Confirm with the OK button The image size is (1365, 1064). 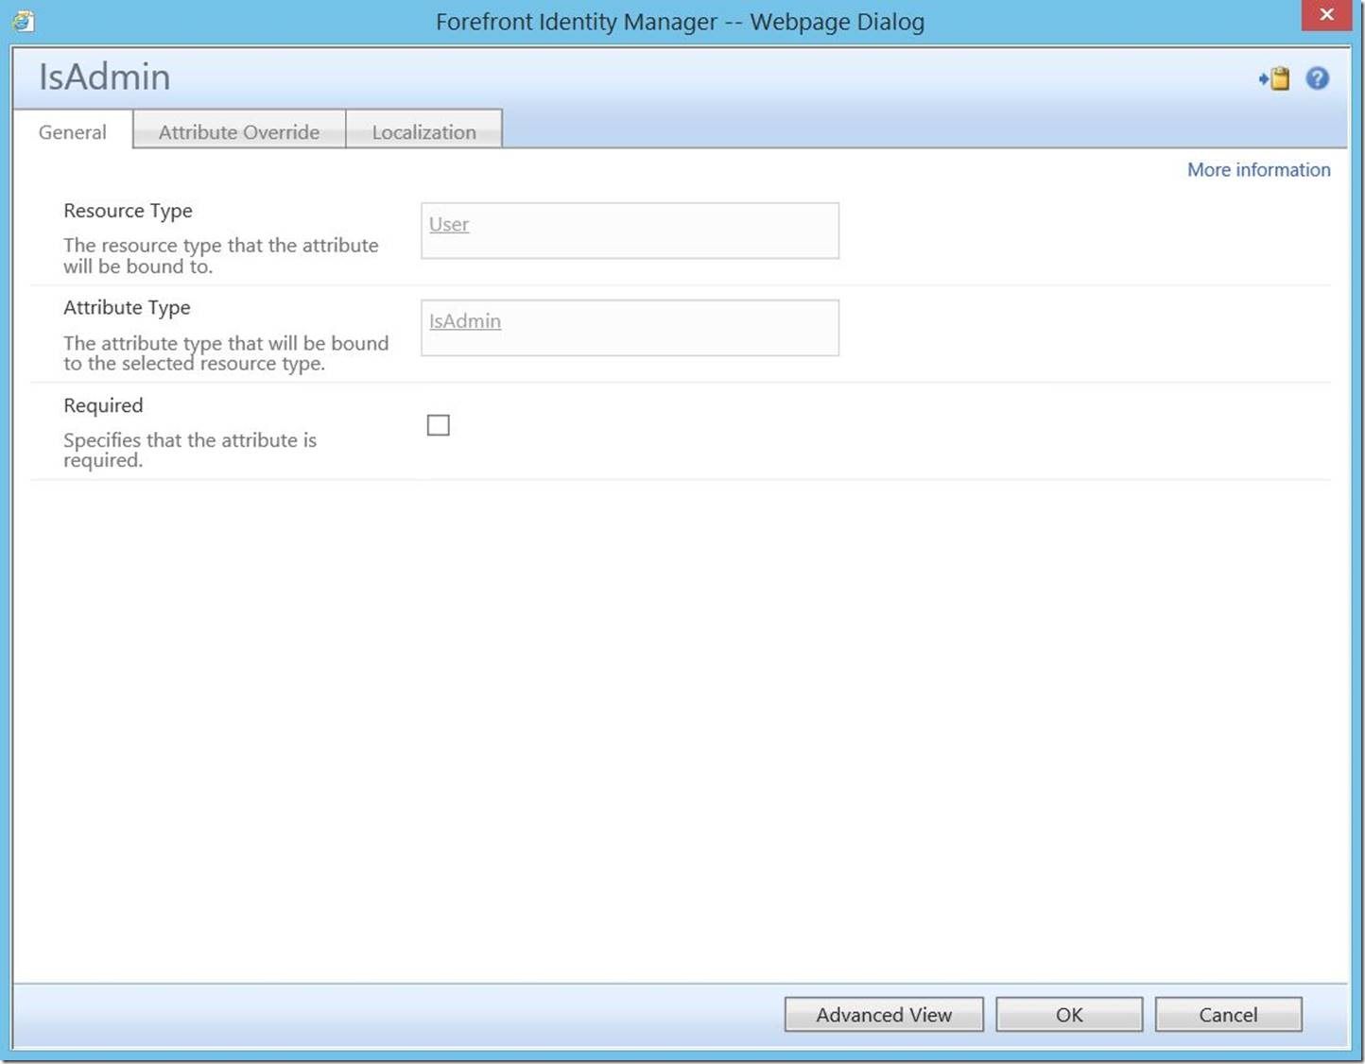[1069, 1015]
